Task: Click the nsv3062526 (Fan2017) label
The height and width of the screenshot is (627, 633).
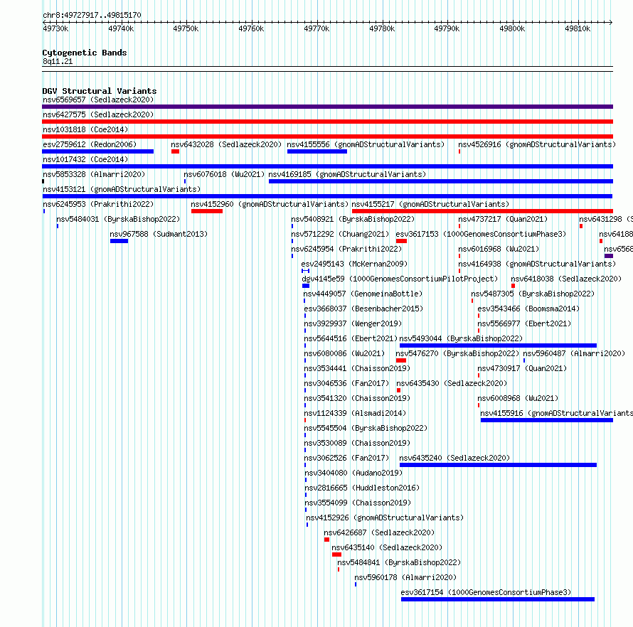Action: (x=346, y=458)
